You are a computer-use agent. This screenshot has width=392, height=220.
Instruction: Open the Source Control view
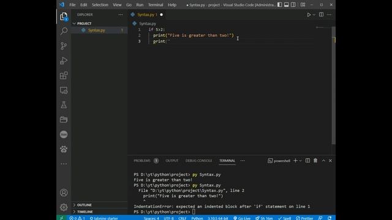click(x=64, y=46)
